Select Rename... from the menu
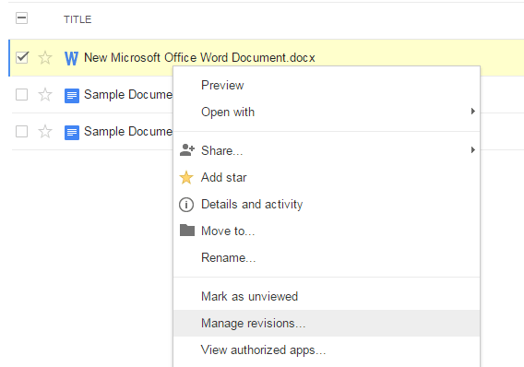 click(x=327, y=257)
